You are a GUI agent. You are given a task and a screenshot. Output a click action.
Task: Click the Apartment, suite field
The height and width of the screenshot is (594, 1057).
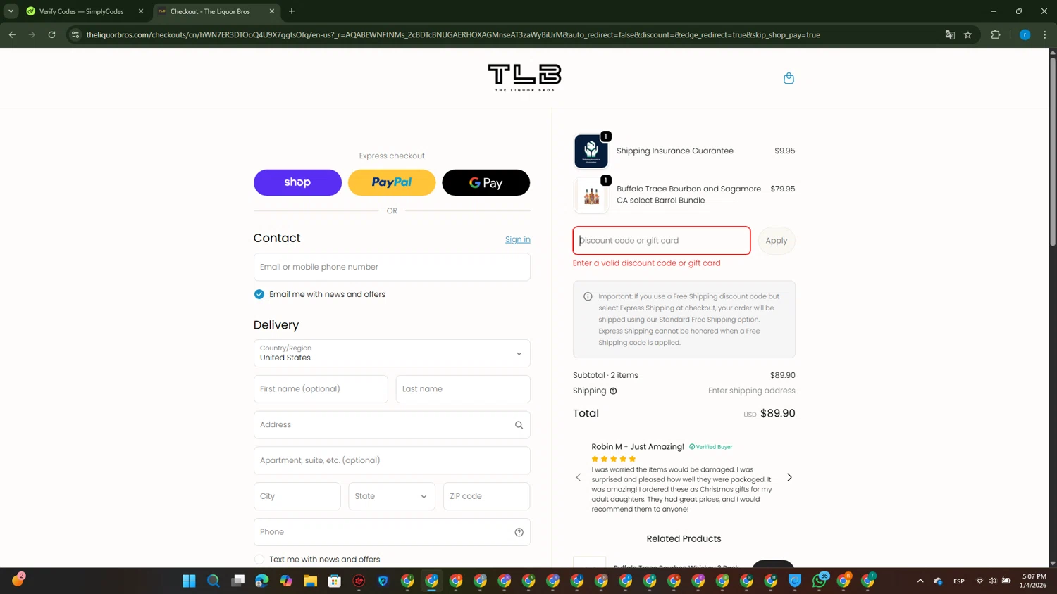[x=392, y=460]
